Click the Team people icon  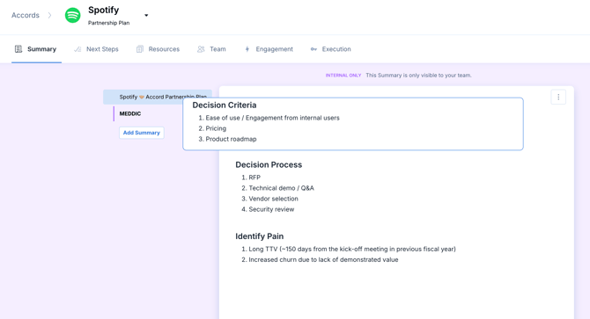pyautogui.click(x=201, y=49)
